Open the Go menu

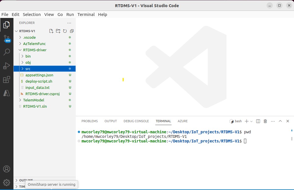coord(60,15)
